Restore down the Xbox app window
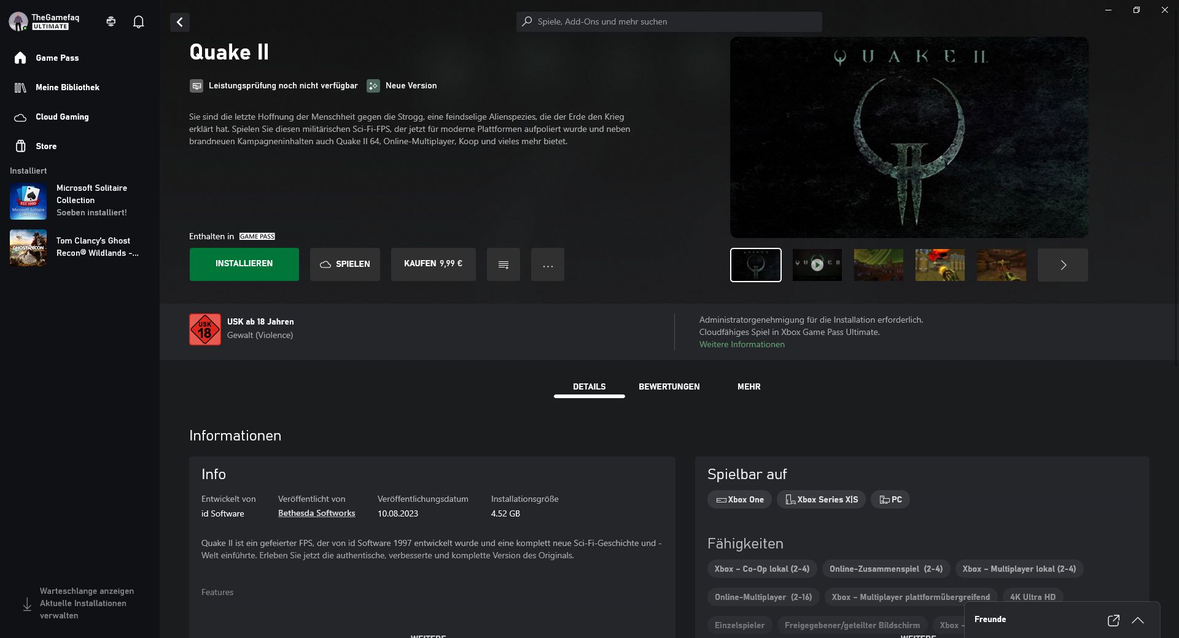This screenshot has width=1179, height=638. click(1137, 10)
